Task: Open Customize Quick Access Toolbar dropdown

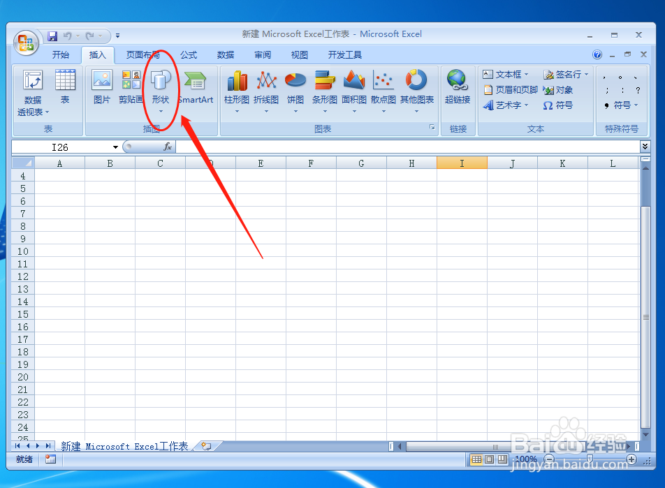Action: pyautogui.click(x=117, y=36)
